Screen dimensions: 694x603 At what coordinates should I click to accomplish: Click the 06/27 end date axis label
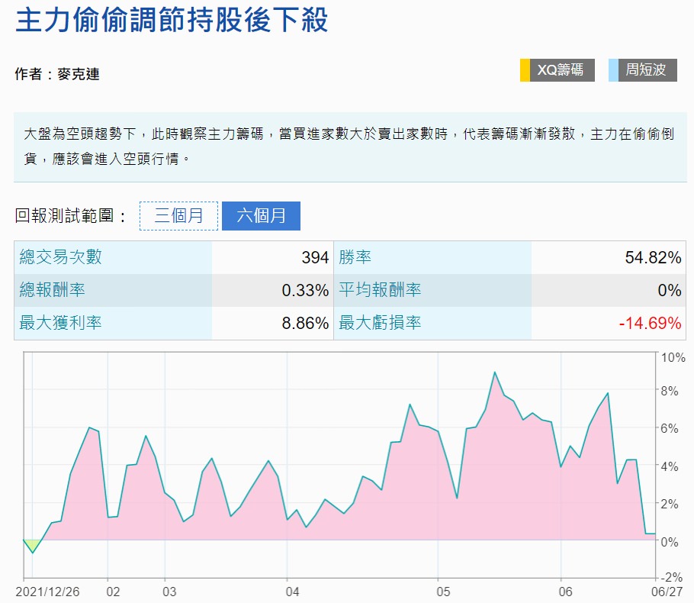pyautogui.click(x=667, y=592)
